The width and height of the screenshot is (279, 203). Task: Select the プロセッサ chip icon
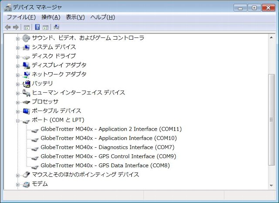[26, 102]
